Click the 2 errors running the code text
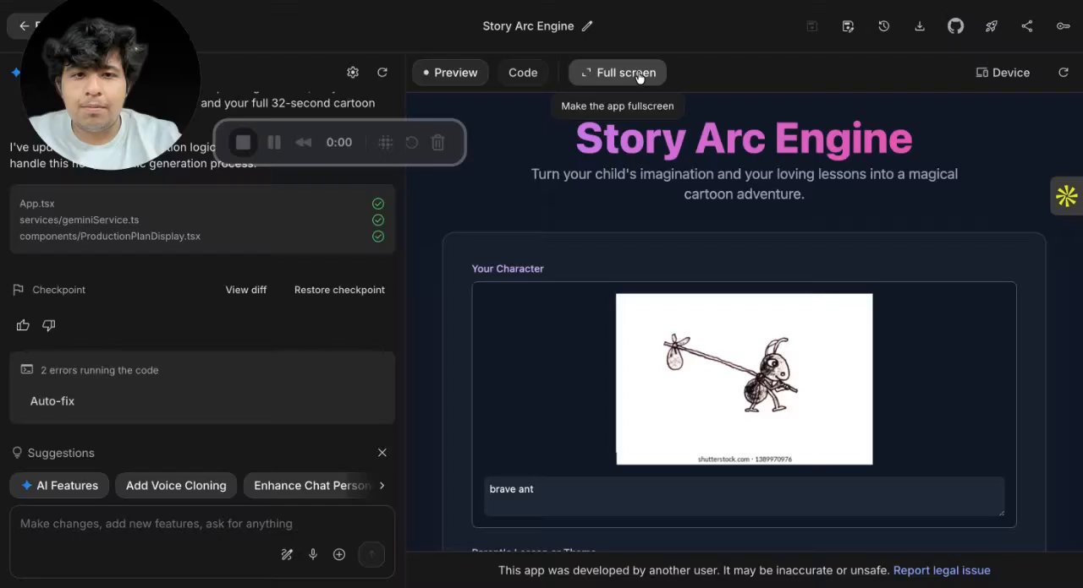Image resolution: width=1083 pixels, height=588 pixels. [x=99, y=370]
